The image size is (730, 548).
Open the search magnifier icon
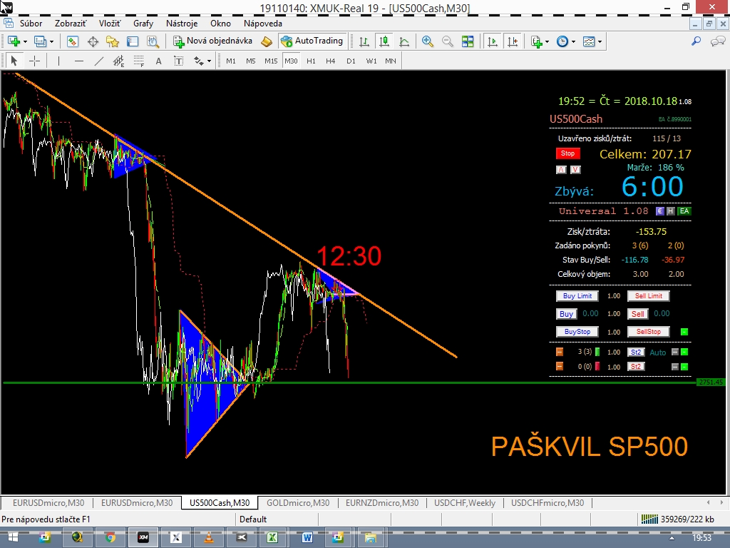(696, 41)
